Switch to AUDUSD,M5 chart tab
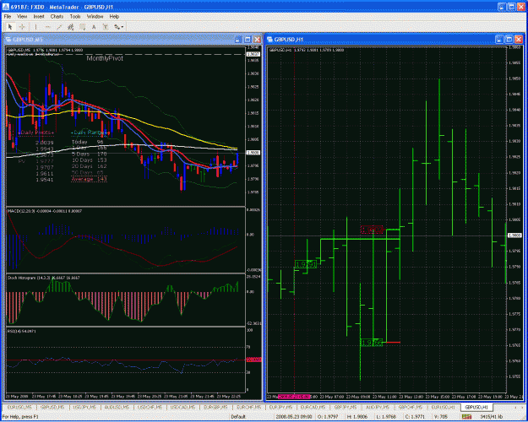528x422 pixels. pos(117,408)
